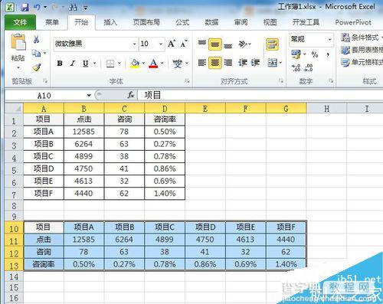Click the Merge and Center icon
Image resolution: width=383 pixels, height=304 pixels.
click(272, 63)
